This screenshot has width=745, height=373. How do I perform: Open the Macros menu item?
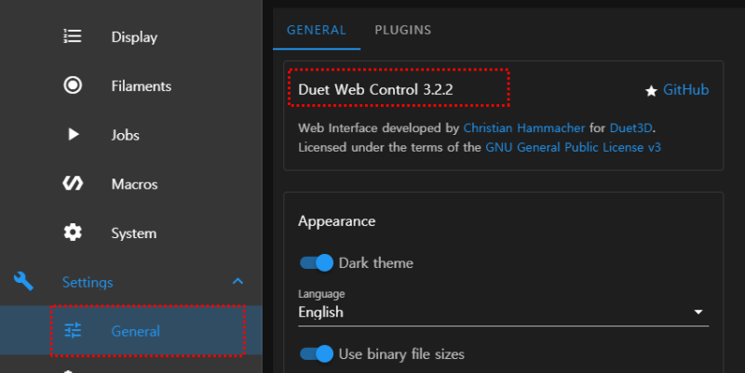point(134,184)
